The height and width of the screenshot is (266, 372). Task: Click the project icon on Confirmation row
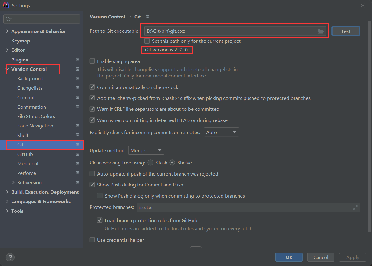pos(77,107)
